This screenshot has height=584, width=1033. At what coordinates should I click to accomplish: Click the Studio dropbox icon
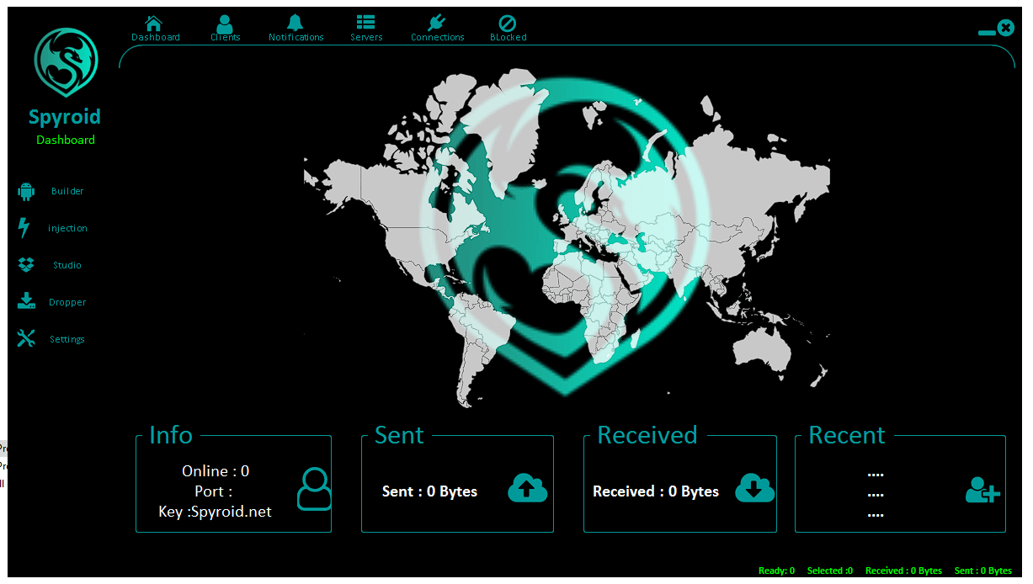(26, 265)
